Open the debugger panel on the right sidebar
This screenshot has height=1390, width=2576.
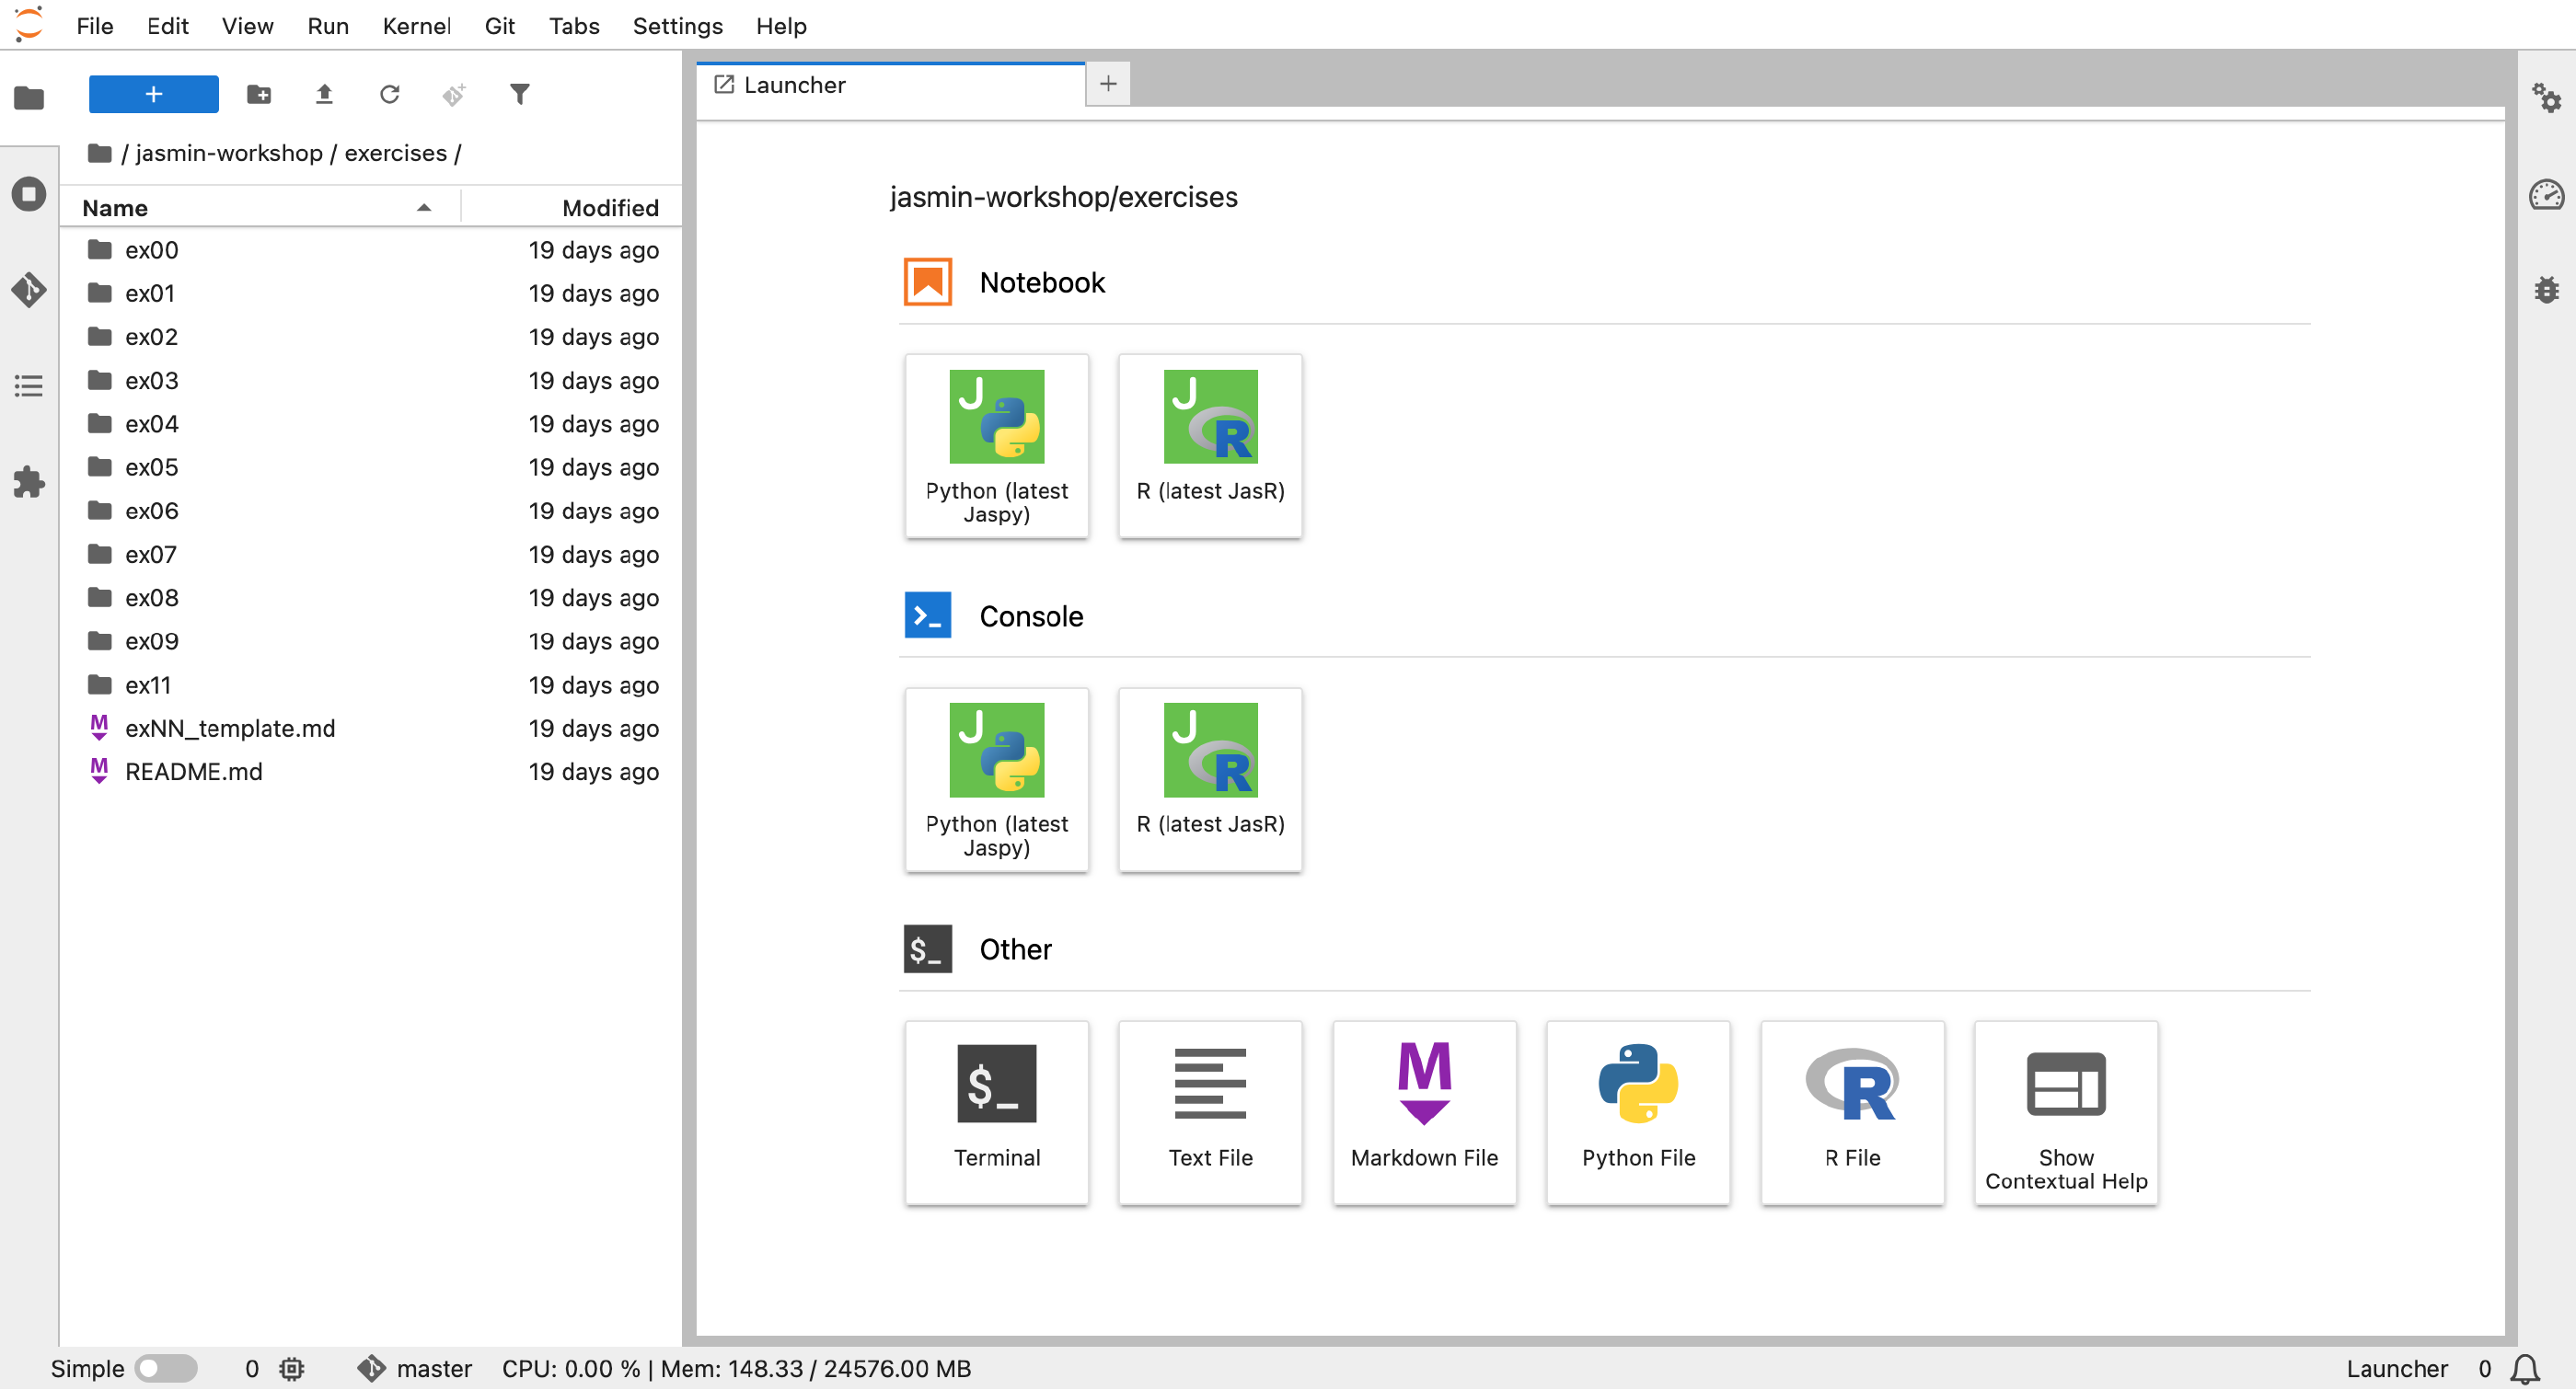pos(2547,290)
